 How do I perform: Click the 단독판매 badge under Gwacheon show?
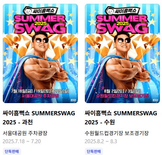[12, 152]
